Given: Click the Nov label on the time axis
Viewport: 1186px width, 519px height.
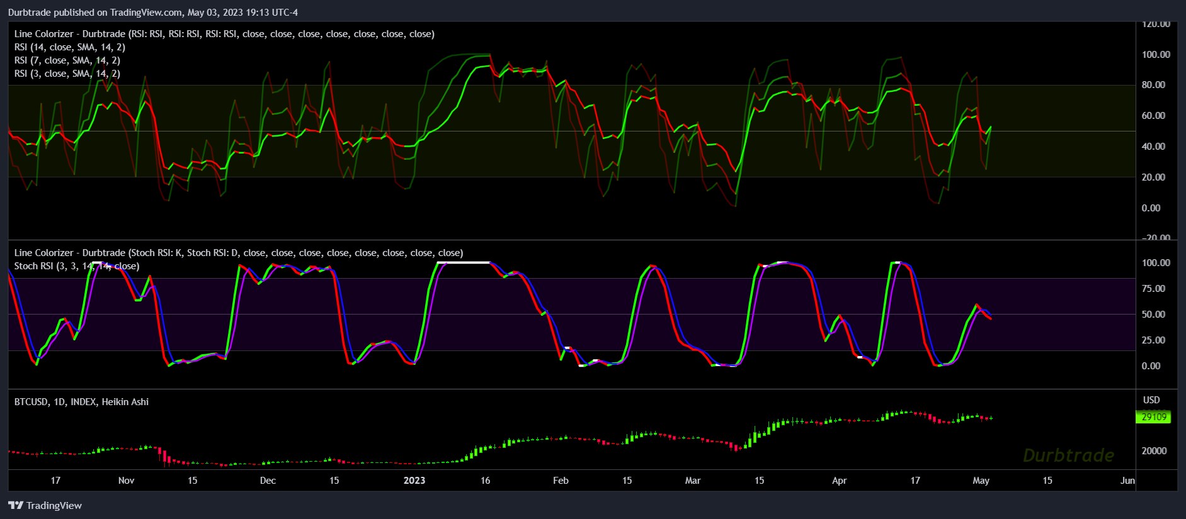Looking at the screenshot, I should 126,481.
